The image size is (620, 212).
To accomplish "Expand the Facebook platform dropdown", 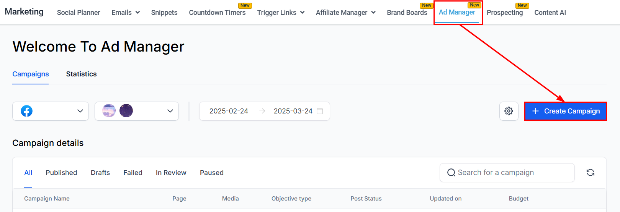I will click(51, 111).
